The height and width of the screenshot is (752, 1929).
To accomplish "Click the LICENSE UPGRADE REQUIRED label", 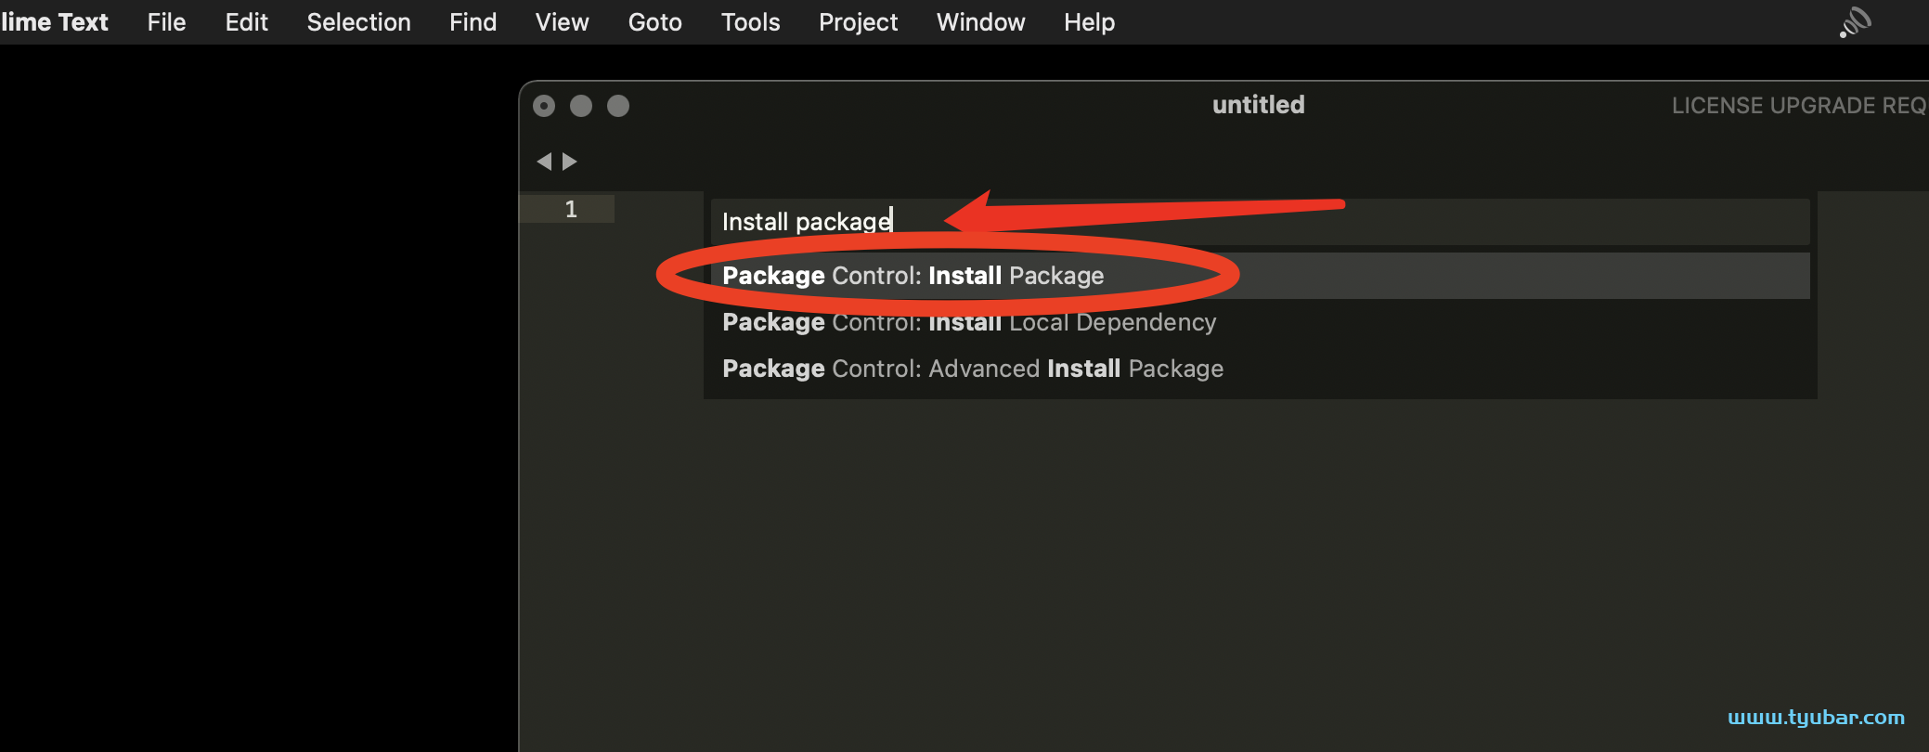I will pyautogui.click(x=1800, y=106).
